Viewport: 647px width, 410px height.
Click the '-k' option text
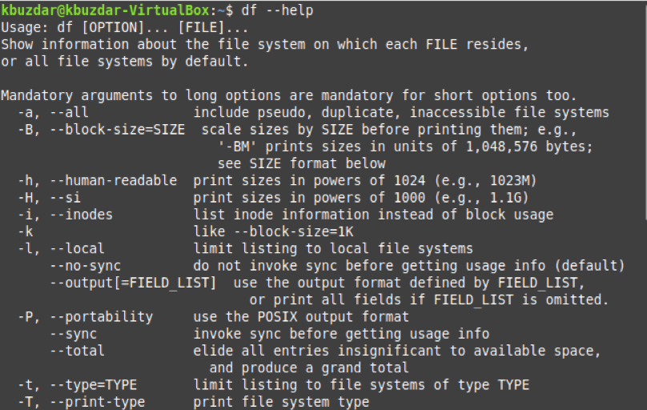[26, 231]
